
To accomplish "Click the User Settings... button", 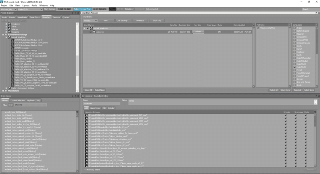I will 123,21.
